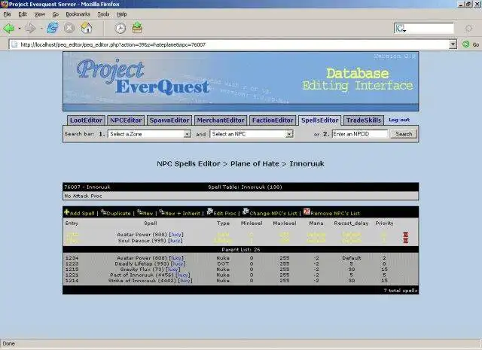Expand the address bar URL history dropdown

(x=453, y=44)
